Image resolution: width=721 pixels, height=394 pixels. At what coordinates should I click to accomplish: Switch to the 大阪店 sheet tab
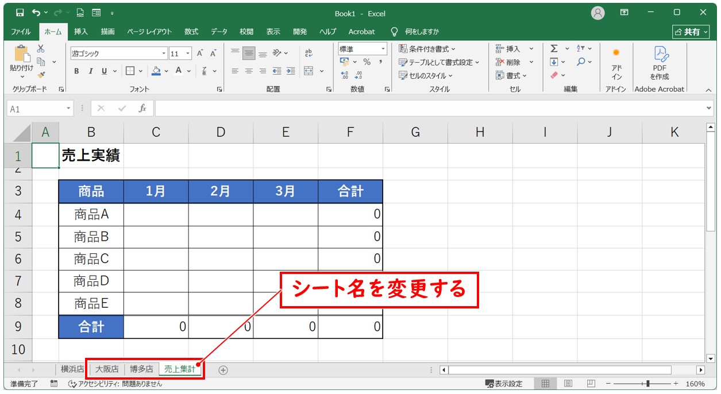pyautogui.click(x=107, y=369)
